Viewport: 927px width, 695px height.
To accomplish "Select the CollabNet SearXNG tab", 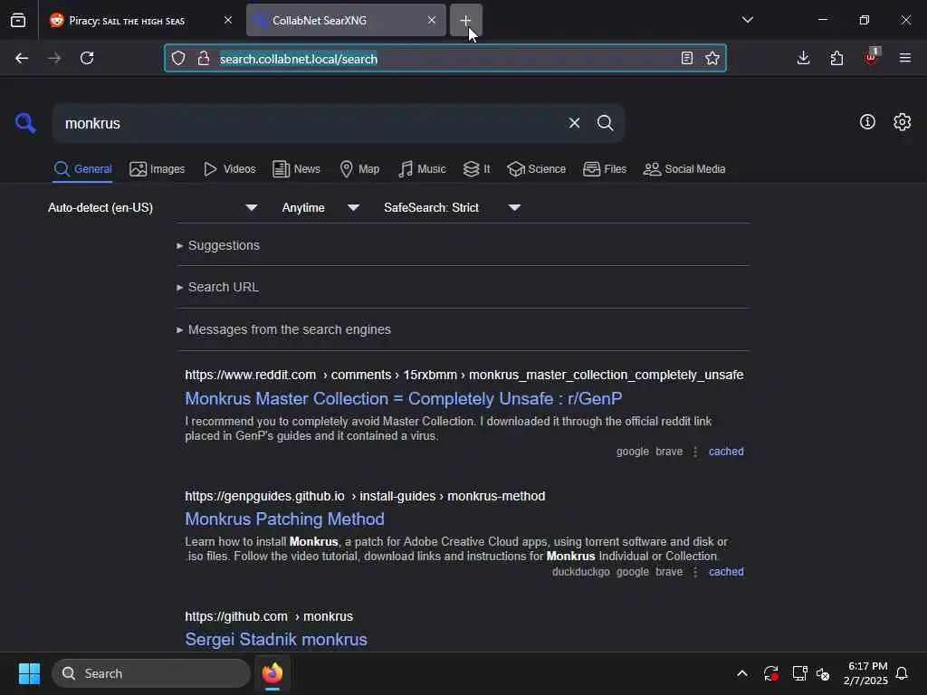I will [346, 20].
